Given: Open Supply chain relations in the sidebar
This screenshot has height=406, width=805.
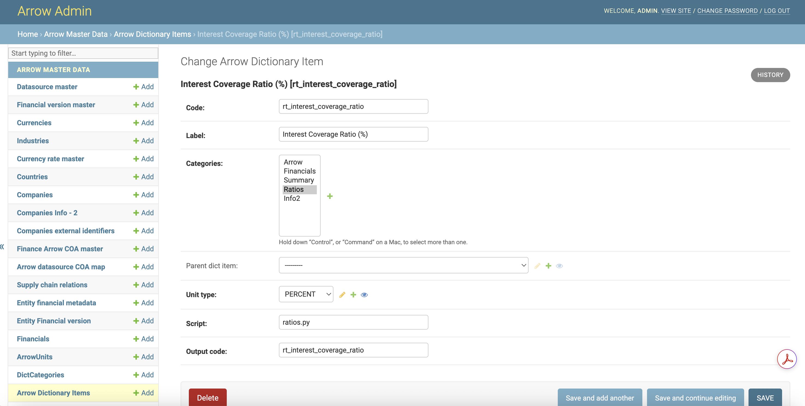Looking at the screenshot, I should 52,285.
